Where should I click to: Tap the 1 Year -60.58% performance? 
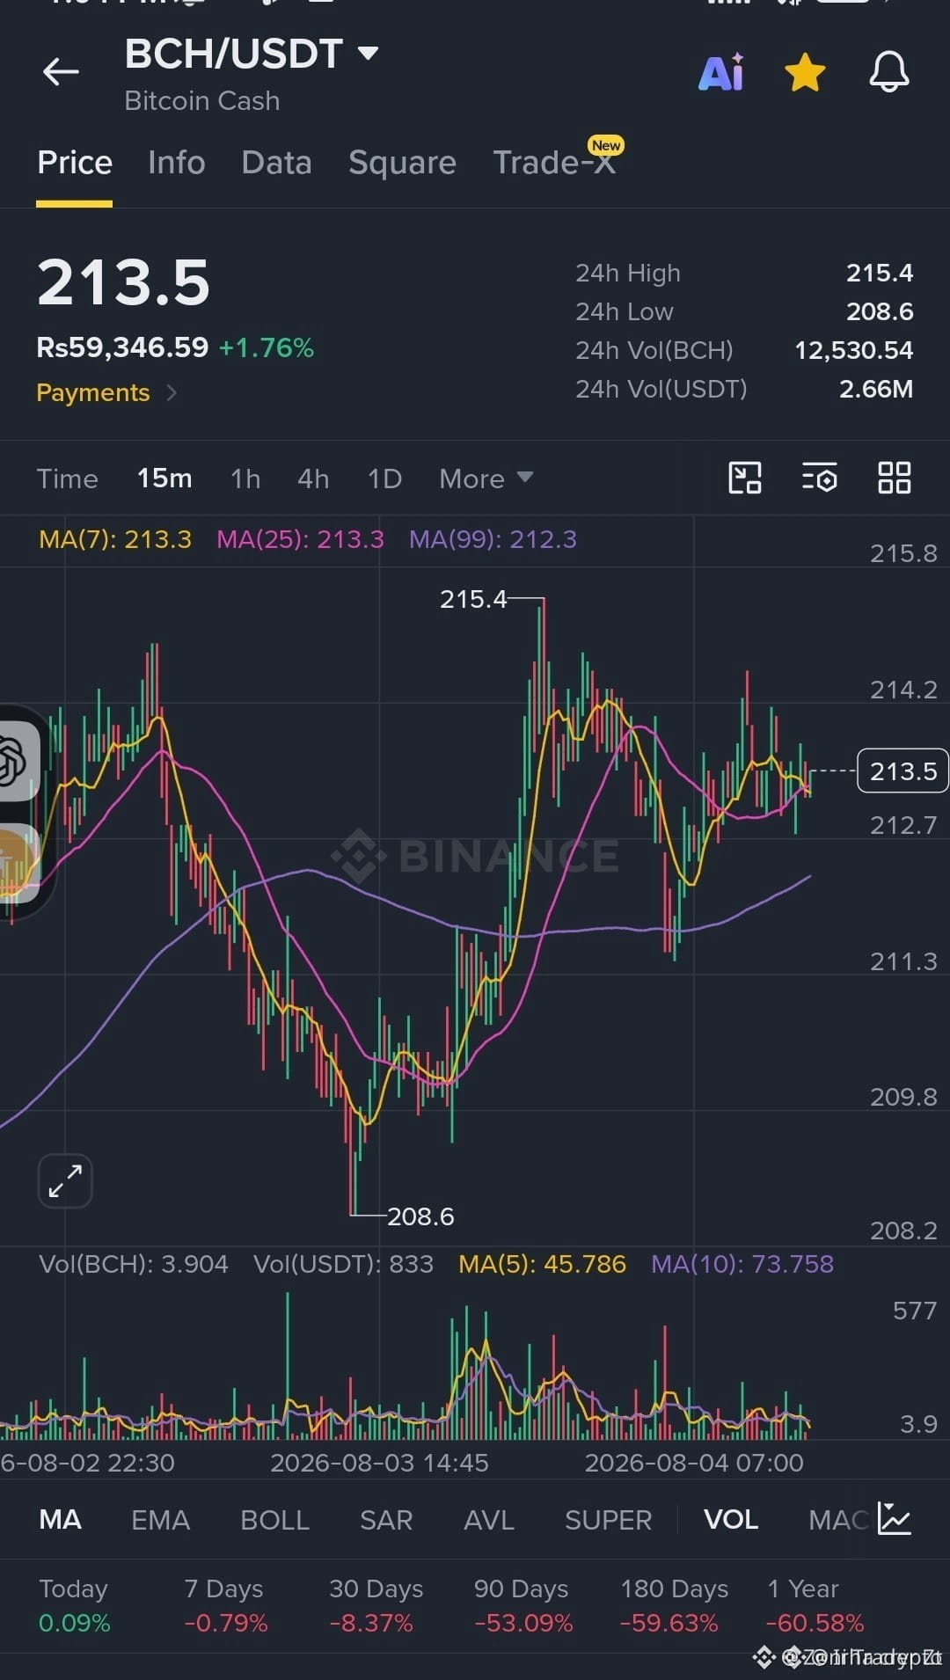pos(815,1606)
